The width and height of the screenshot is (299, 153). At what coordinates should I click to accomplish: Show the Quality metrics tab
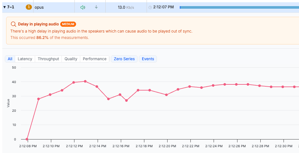point(71,59)
